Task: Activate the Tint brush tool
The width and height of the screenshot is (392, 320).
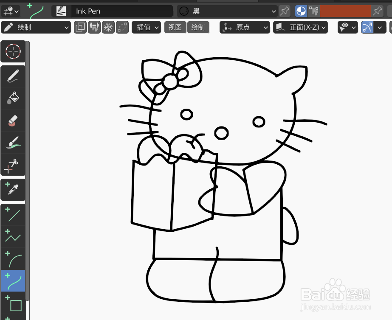Action: (x=13, y=143)
